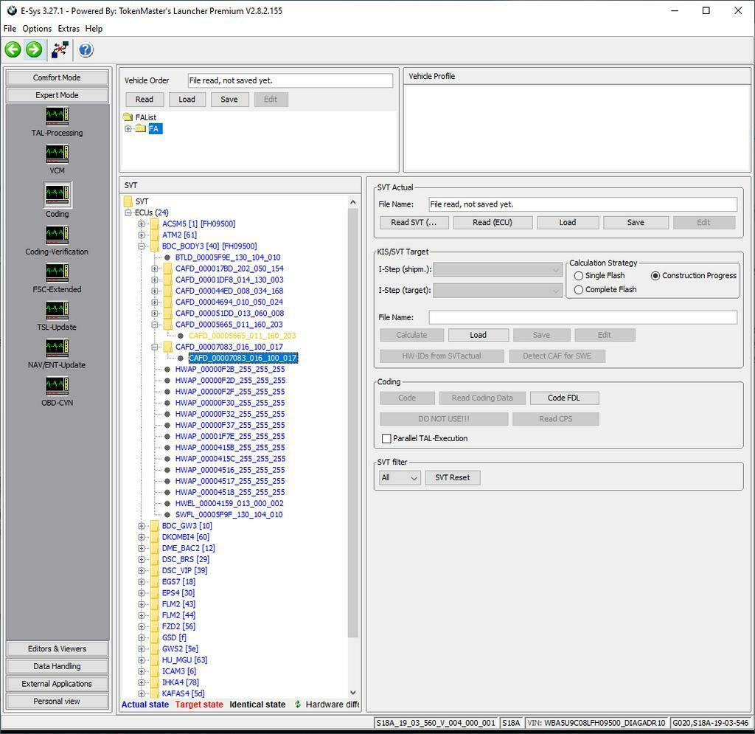Click the KIS/SVT Target Load button

point(478,335)
